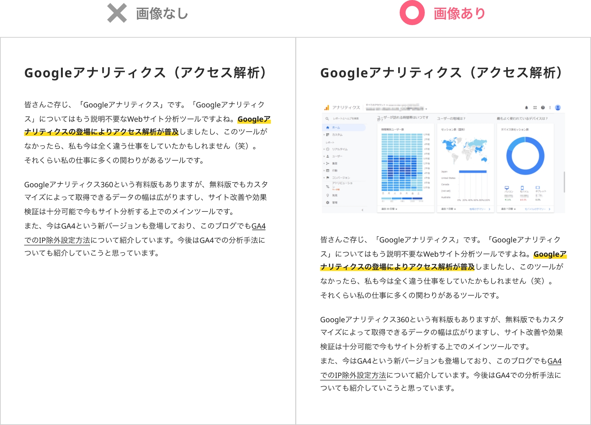
Task: Click the United States label in country list
Action: [x=448, y=178]
